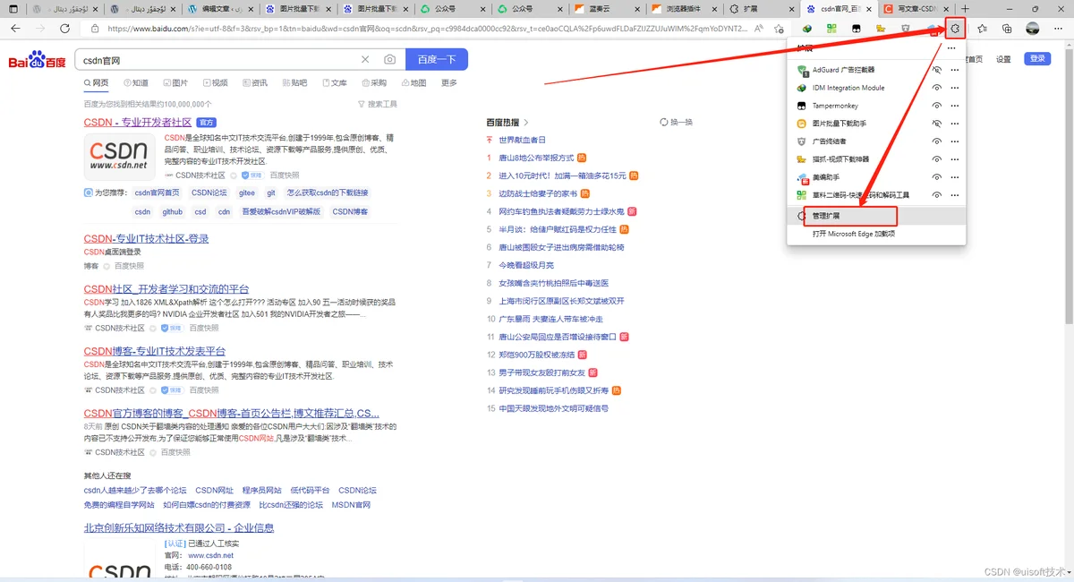Open CSDN - 专业开发者社区 result
Screen dimensions: 1074x582
[x=138, y=122]
